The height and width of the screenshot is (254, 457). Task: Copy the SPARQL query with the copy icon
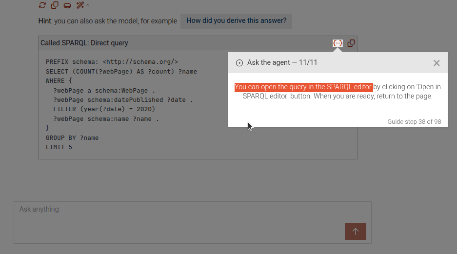point(351,43)
